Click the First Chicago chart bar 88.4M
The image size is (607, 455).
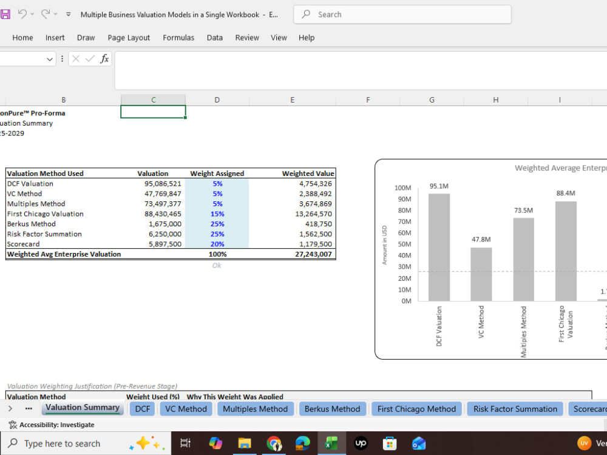click(566, 251)
